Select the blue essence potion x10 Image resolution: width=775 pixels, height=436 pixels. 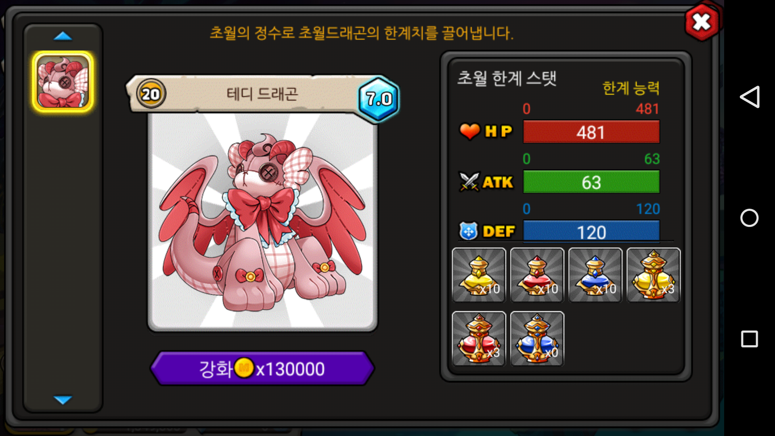point(595,275)
